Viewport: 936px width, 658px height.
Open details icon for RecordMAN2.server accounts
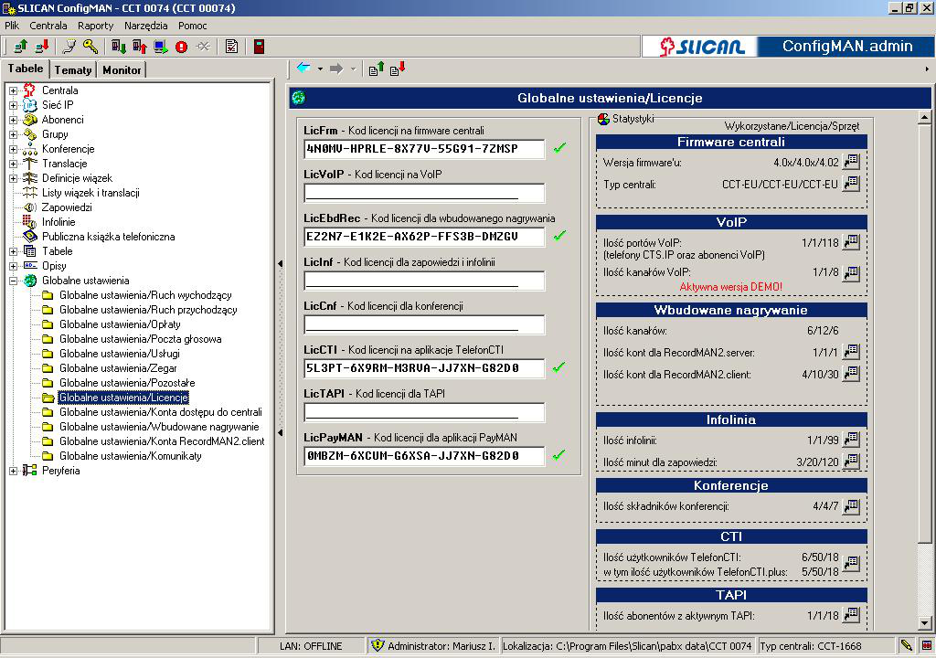[851, 351]
